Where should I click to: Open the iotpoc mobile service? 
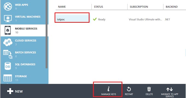61,20
